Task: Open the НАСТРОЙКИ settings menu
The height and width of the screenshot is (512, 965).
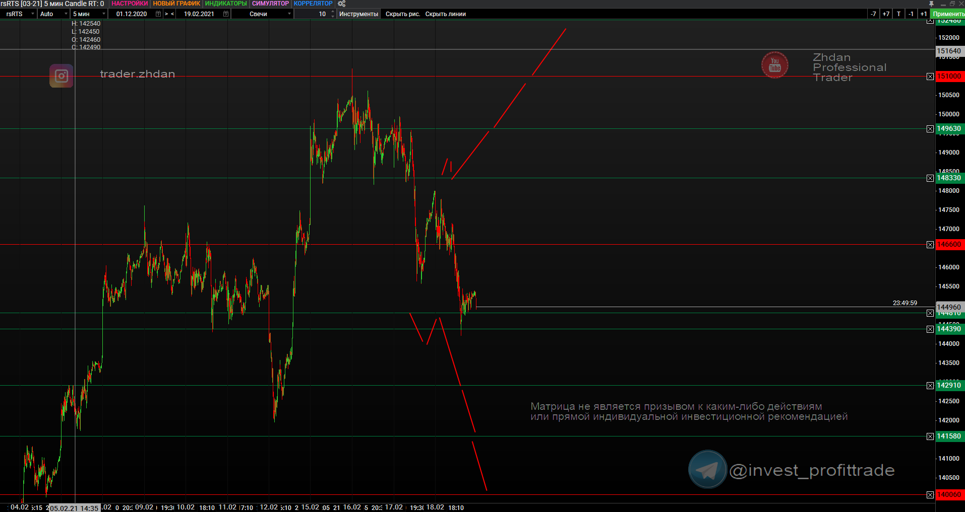Action: pos(130,4)
